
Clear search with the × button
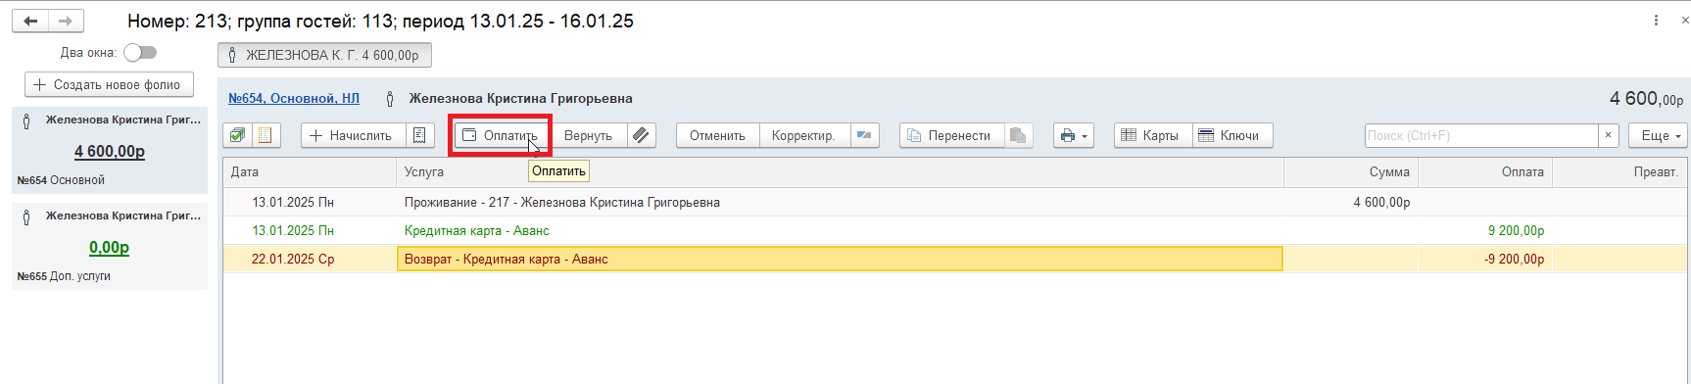pyautogui.click(x=1608, y=135)
